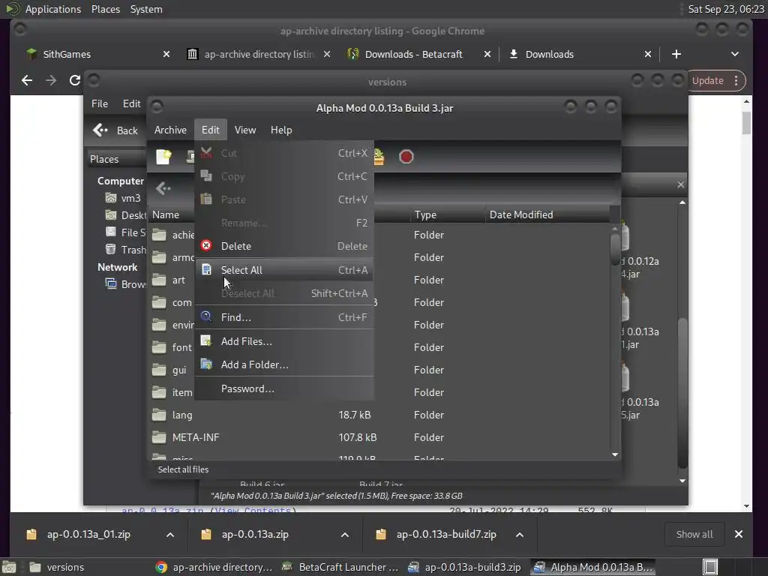Select the font folder row

point(380,348)
